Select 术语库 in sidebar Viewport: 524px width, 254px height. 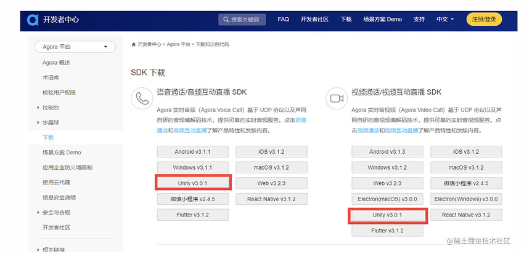pos(51,77)
